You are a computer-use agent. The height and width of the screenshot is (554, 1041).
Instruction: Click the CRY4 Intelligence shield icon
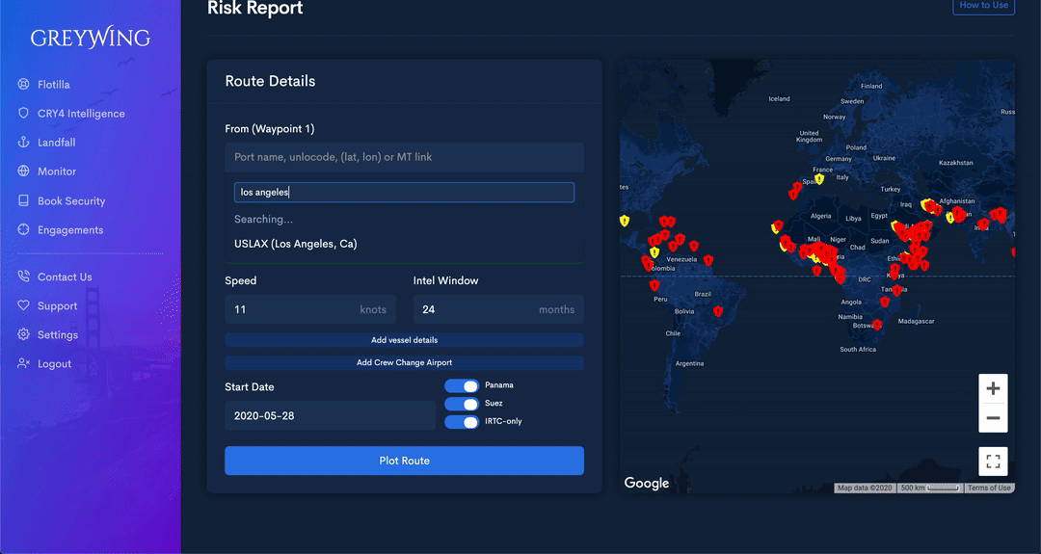23,114
